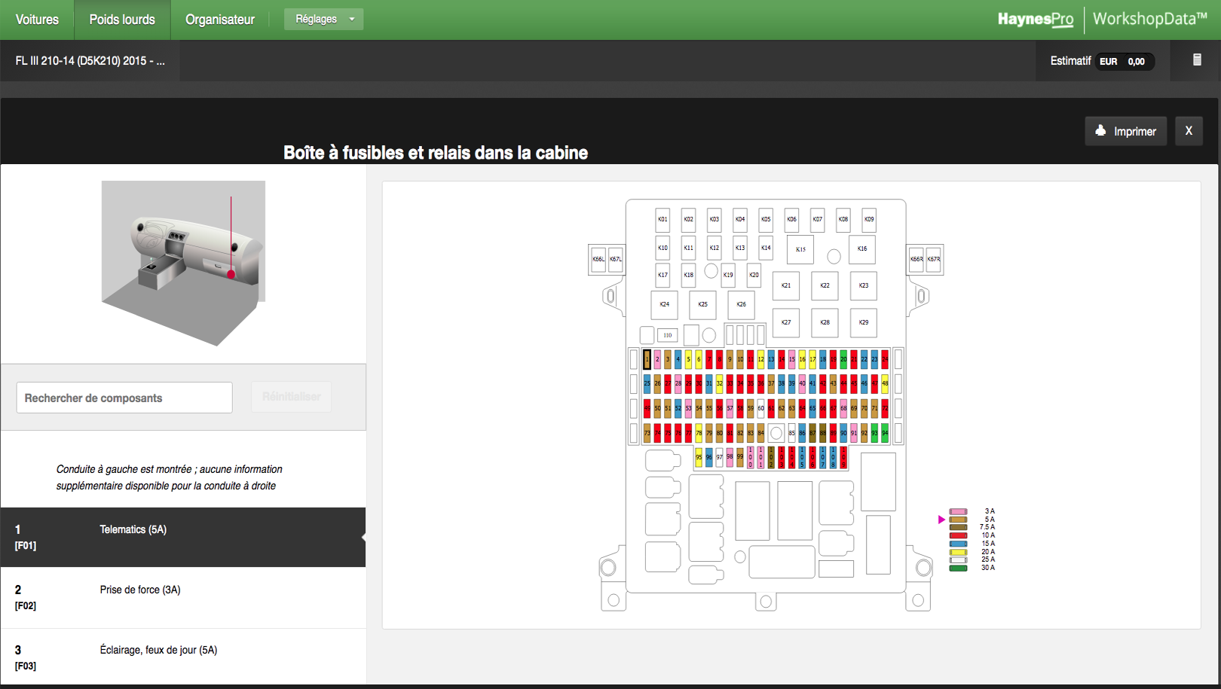Screen dimensions: 1221x689
Task: Switch to the Voitures tab
Action: click(x=37, y=20)
